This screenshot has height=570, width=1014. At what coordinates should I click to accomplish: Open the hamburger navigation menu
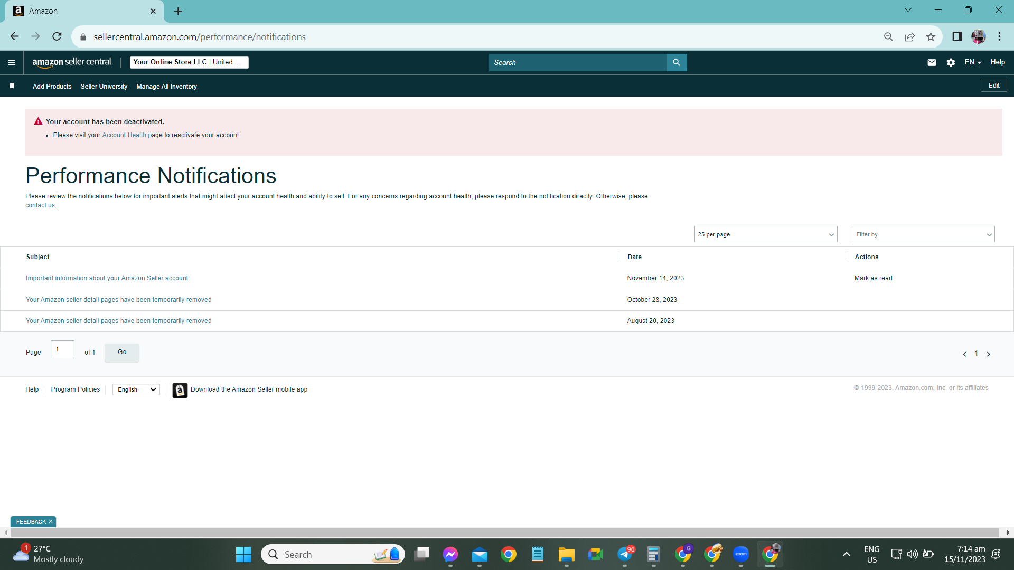click(x=12, y=62)
